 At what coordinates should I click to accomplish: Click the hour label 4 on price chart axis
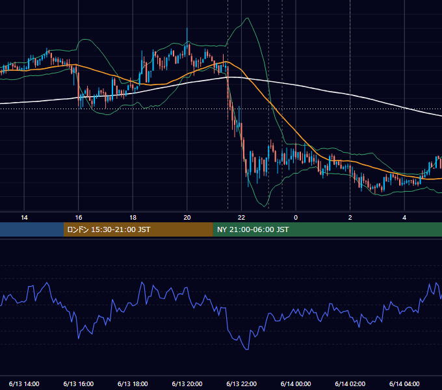click(x=404, y=218)
